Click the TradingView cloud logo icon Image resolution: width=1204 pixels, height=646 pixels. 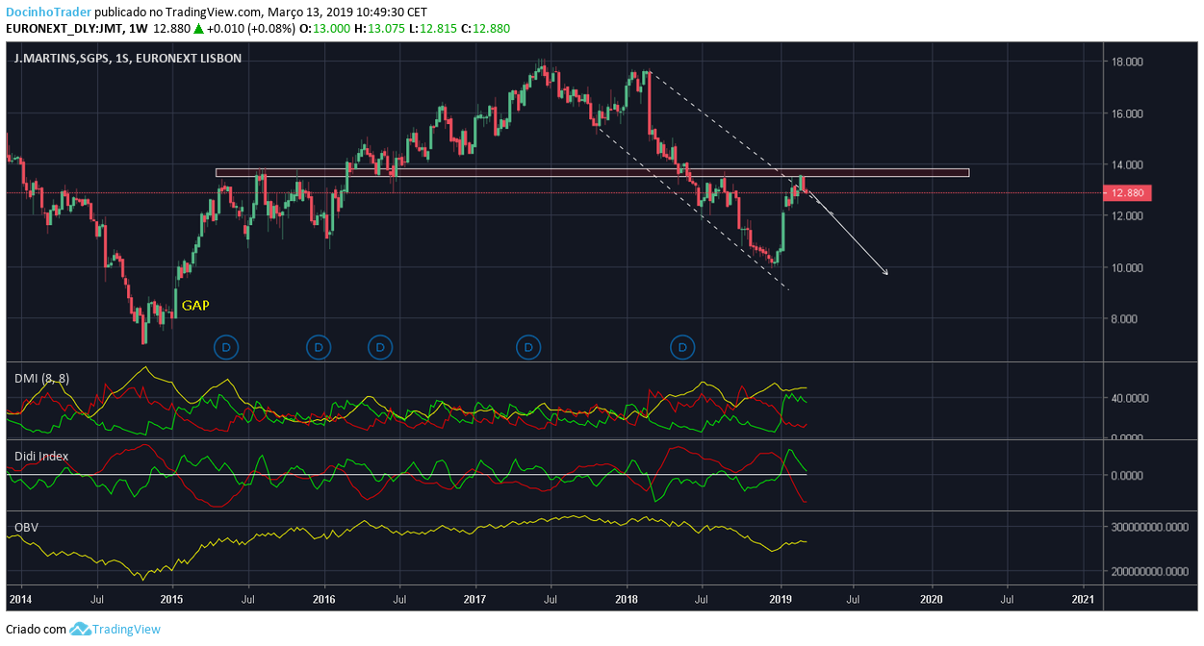[x=80, y=629]
